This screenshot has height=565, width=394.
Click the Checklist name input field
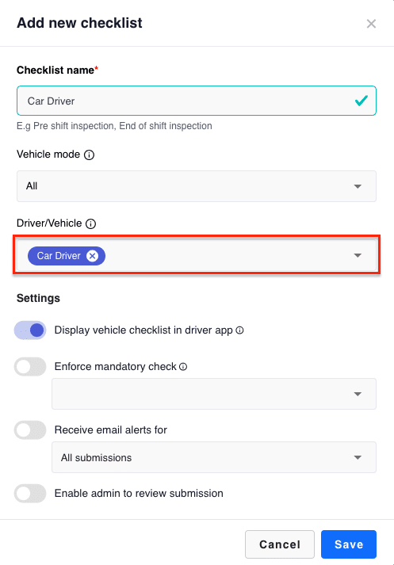pos(197,101)
